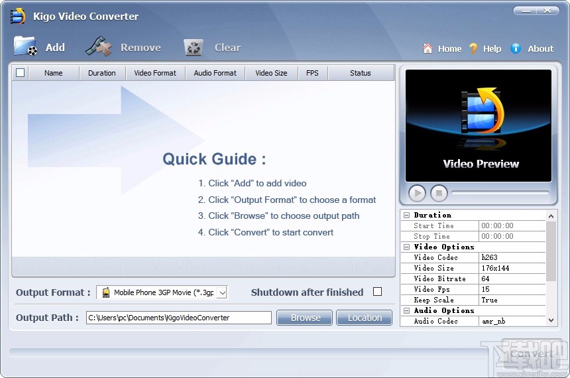Open the Add label in toolbar
This screenshot has height=378, width=570.
[x=55, y=47]
